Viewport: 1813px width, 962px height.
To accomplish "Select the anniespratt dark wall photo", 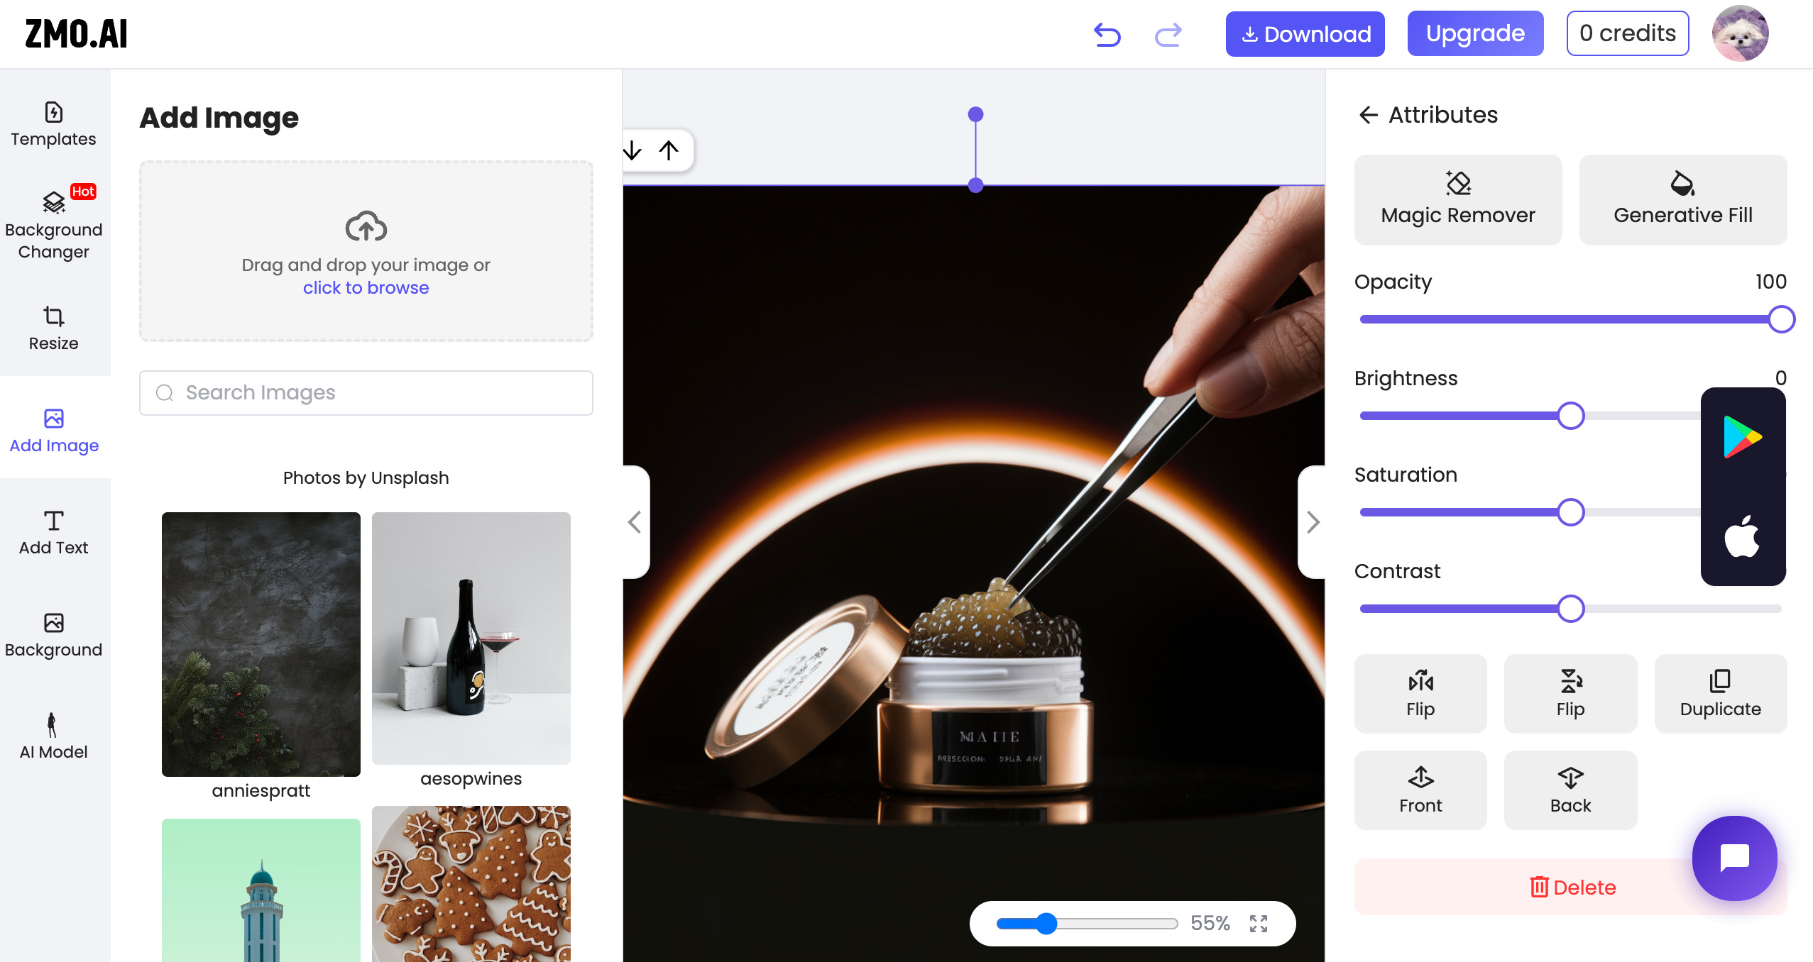I will pyautogui.click(x=261, y=644).
